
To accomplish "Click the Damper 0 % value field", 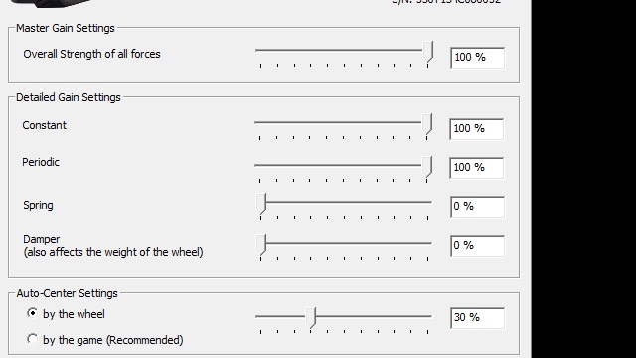I will pos(477,246).
